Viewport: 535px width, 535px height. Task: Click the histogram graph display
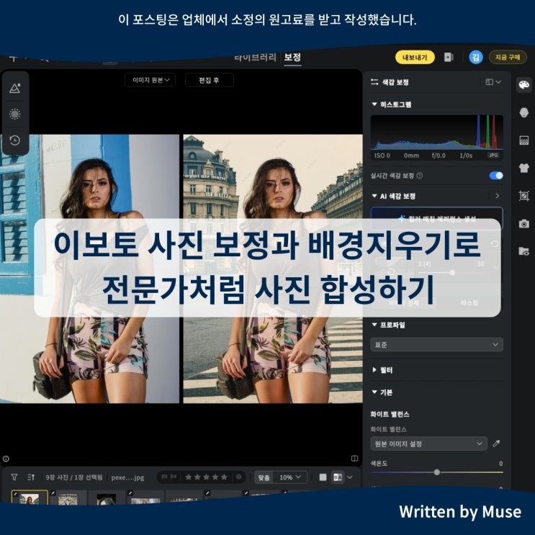(436, 132)
